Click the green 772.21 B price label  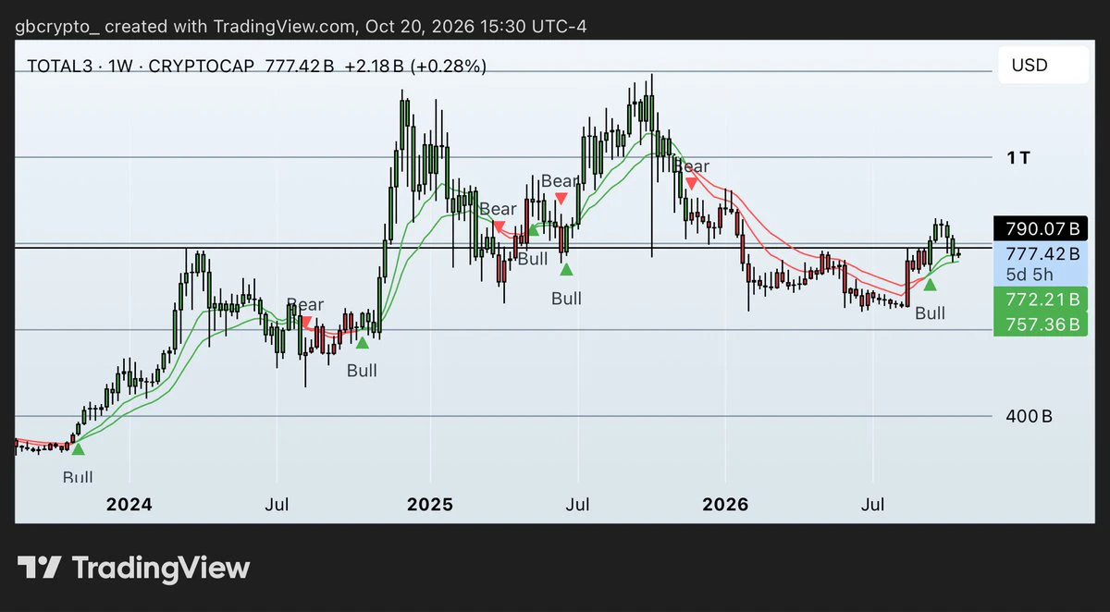tap(1040, 300)
